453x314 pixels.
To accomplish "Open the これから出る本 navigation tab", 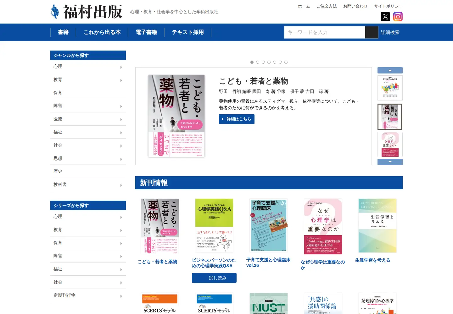I will 102,32.
